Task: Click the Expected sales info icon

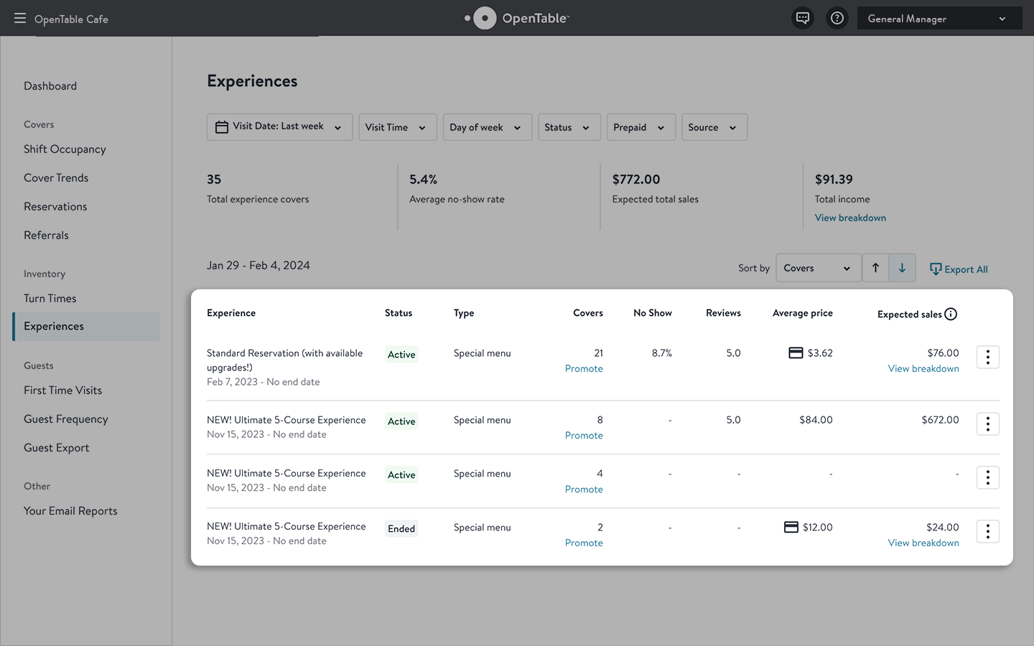Action: (x=951, y=314)
